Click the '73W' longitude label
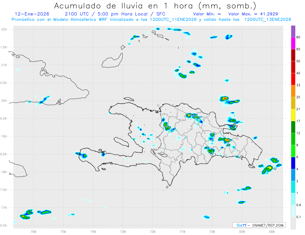This screenshot has height=235, width=305. (x=123, y=231)
